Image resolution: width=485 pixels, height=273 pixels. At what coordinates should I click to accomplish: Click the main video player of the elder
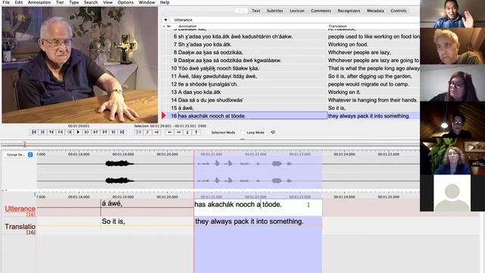pos(80,64)
